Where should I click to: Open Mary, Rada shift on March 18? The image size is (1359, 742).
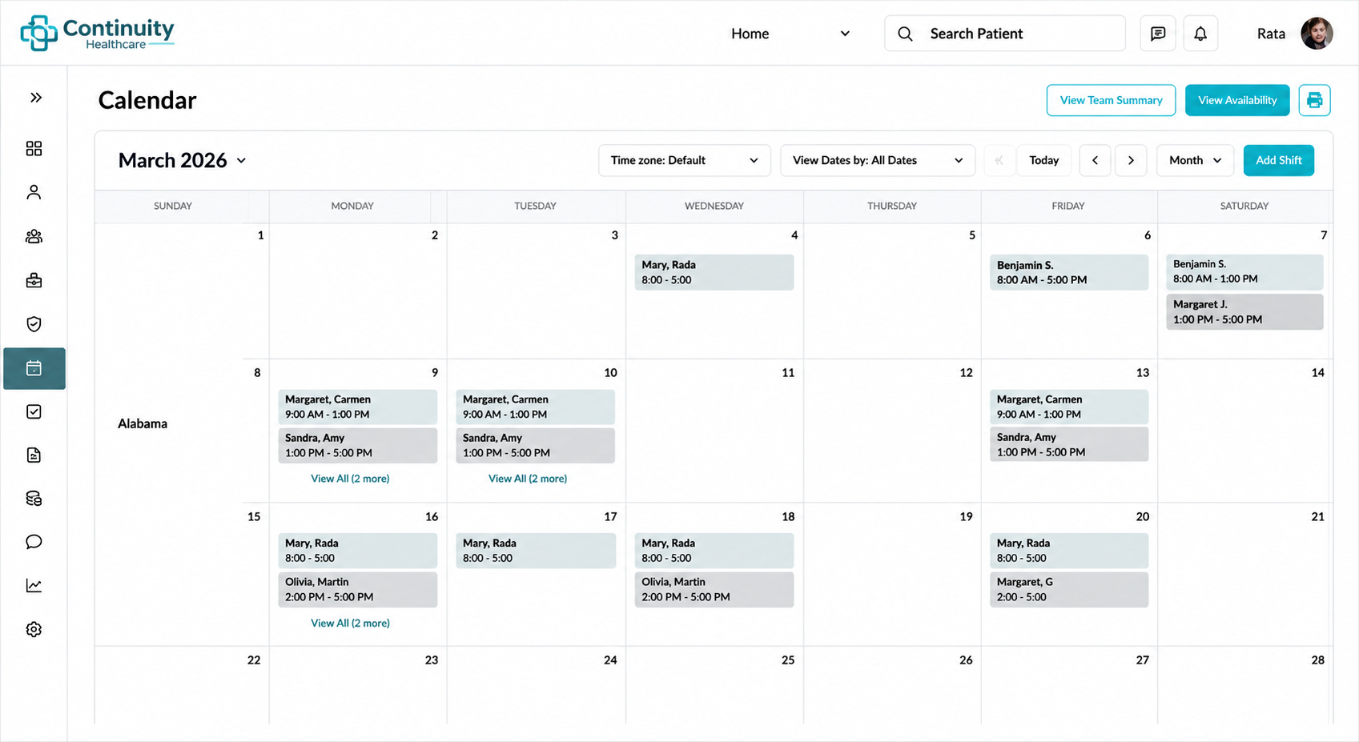pos(714,551)
